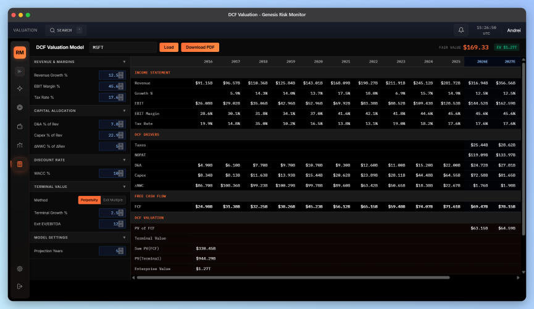Click the Exit EV/EBITDA stepper field
The image size is (534, 309).
pyautogui.click(x=112, y=224)
